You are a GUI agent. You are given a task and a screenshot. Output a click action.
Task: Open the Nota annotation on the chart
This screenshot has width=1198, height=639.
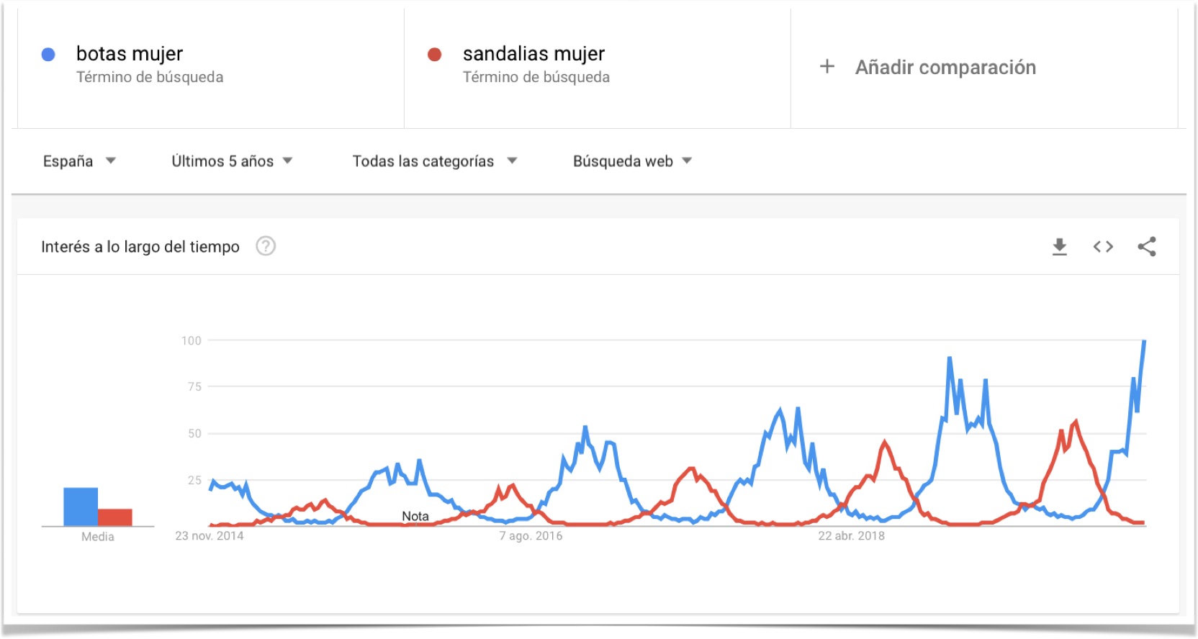(415, 516)
